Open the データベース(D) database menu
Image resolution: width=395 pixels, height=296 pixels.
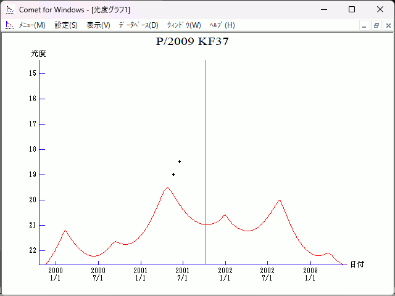(x=138, y=25)
